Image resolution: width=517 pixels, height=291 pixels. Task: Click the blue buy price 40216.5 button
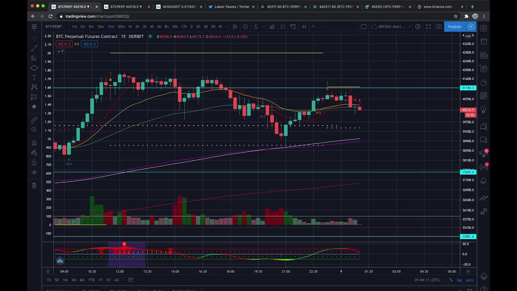[89, 44]
